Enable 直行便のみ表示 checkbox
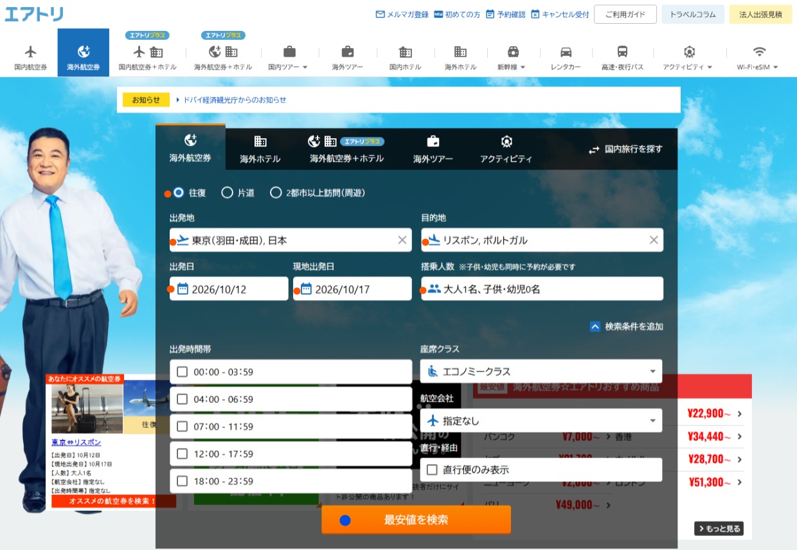Viewport: 797px width, 550px height. tap(432, 470)
